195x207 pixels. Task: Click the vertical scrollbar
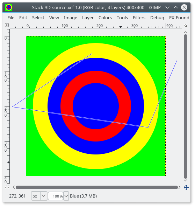(186, 106)
